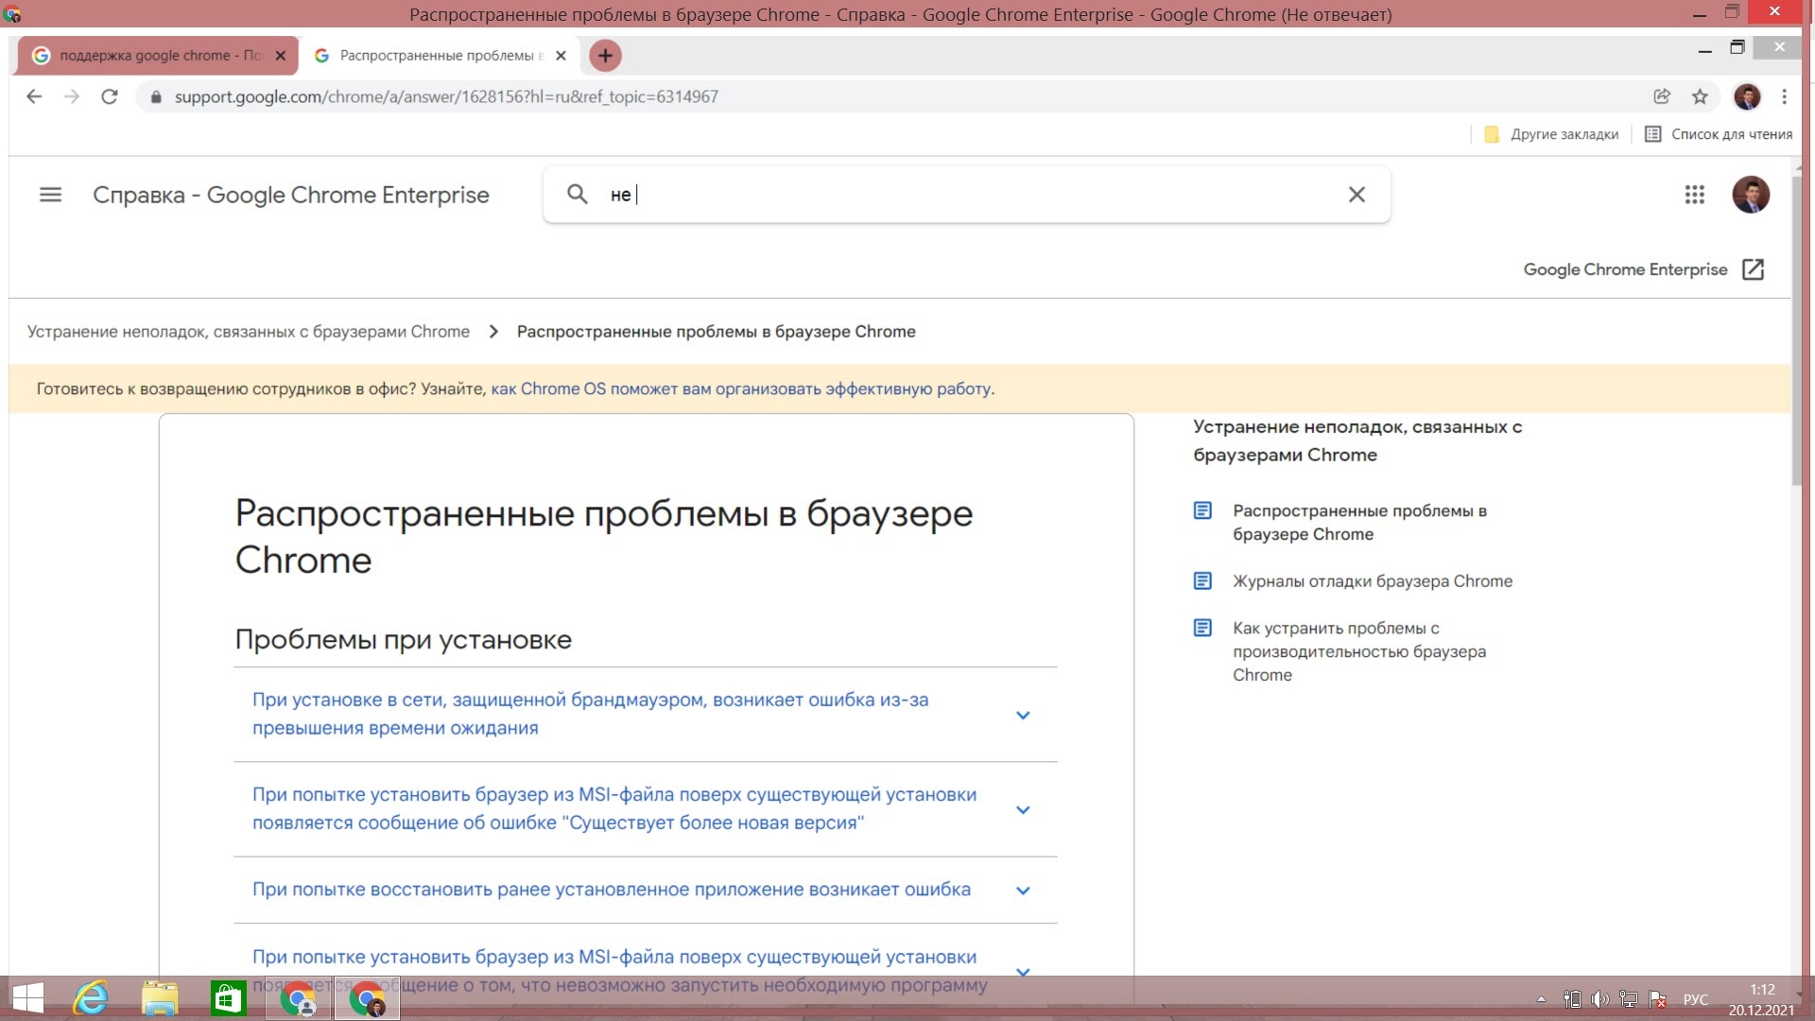This screenshot has width=1815, height=1021.
Task: Click breadcrumb 'Устранение неполадок, связанных с браузерами Chrome'
Action: click(249, 332)
